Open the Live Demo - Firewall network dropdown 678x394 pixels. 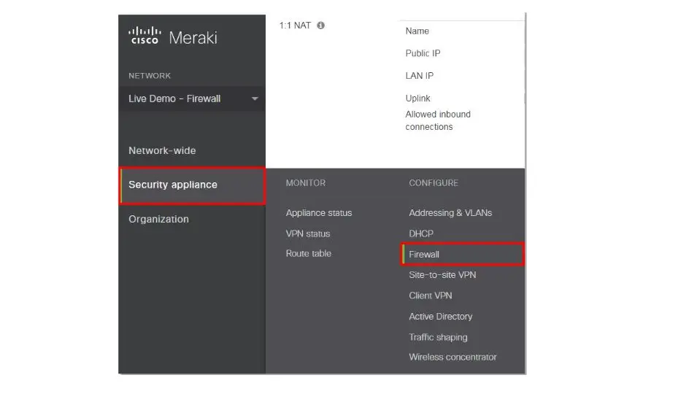192,98
